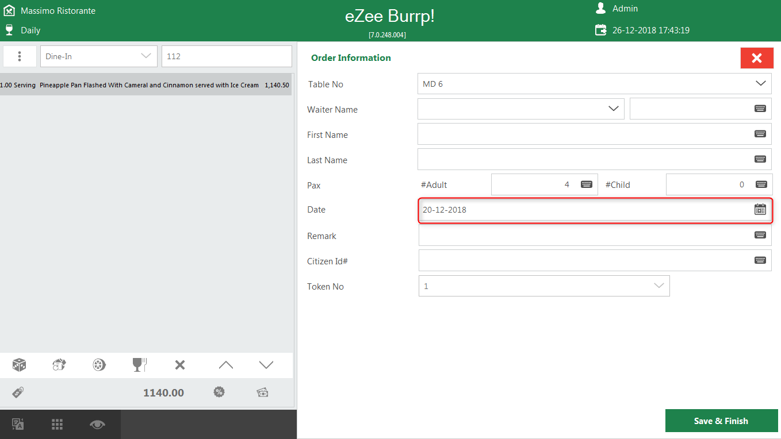Open keyboard for First Name field
The image size is (781, 439).
(760, 134)
